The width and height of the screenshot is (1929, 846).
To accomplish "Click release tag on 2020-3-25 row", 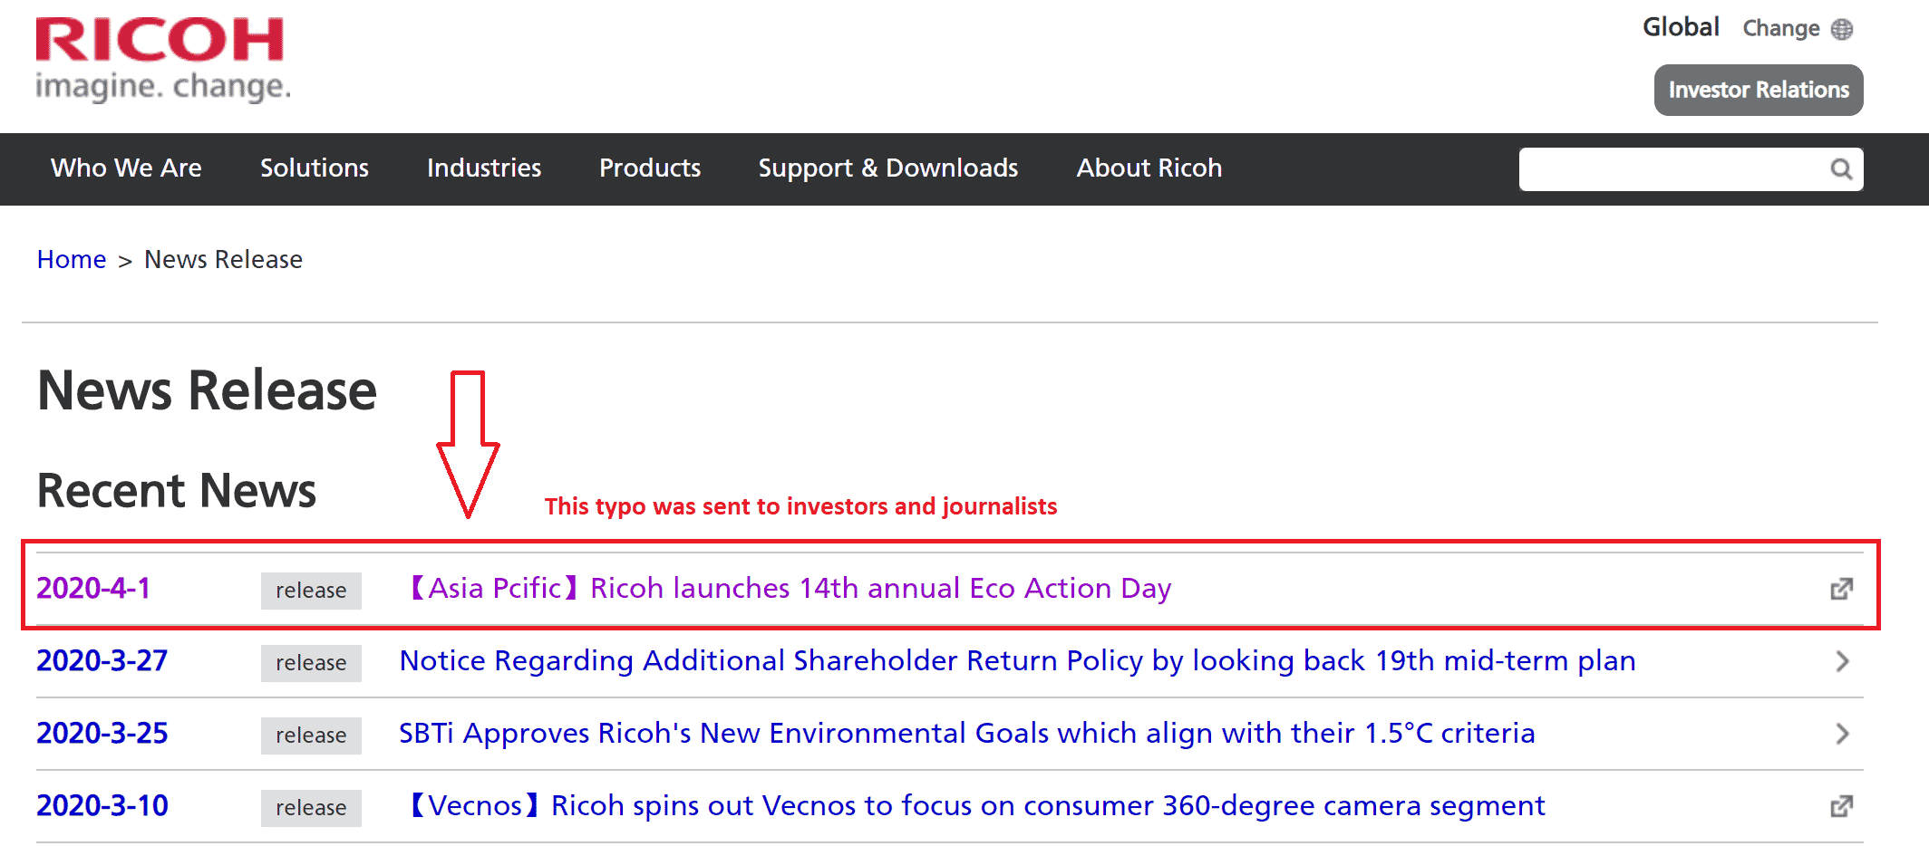I will click(311, 735).
